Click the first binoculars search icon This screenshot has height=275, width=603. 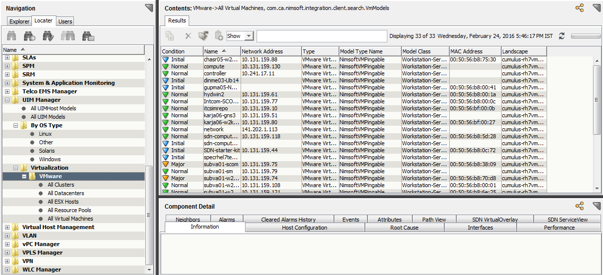(x=11, y=36)
